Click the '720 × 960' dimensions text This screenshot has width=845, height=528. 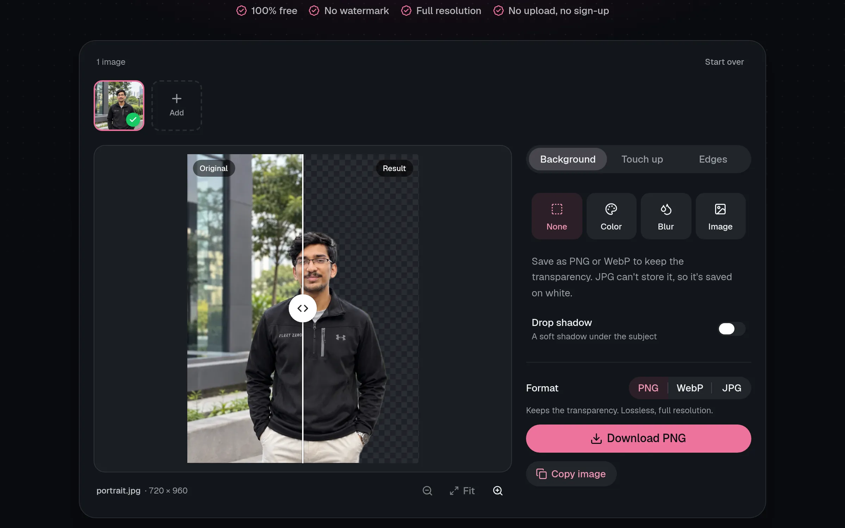pos(168,491)
